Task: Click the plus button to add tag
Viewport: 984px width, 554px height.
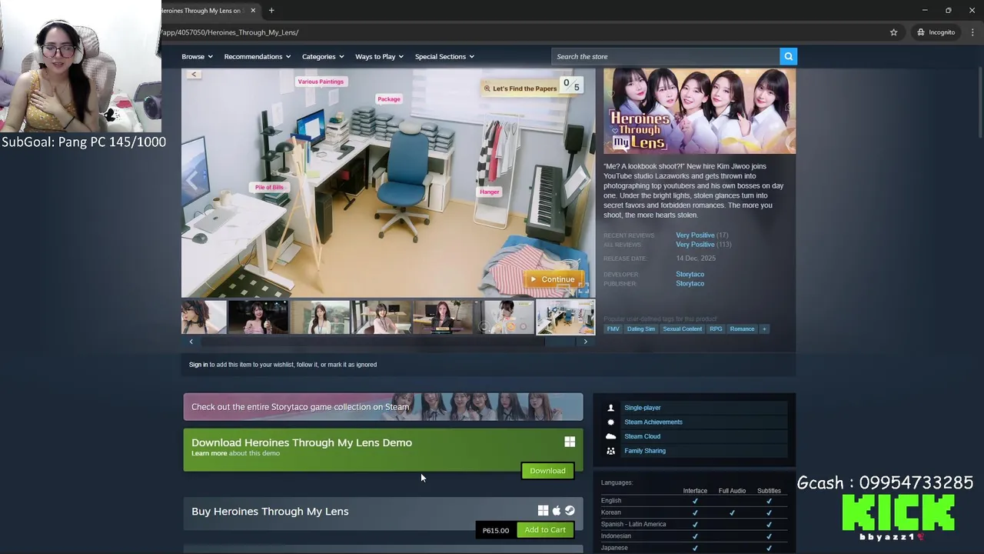Action: coord(764,329)
